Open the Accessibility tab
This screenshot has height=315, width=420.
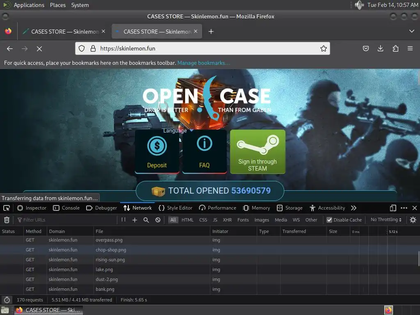327,208
